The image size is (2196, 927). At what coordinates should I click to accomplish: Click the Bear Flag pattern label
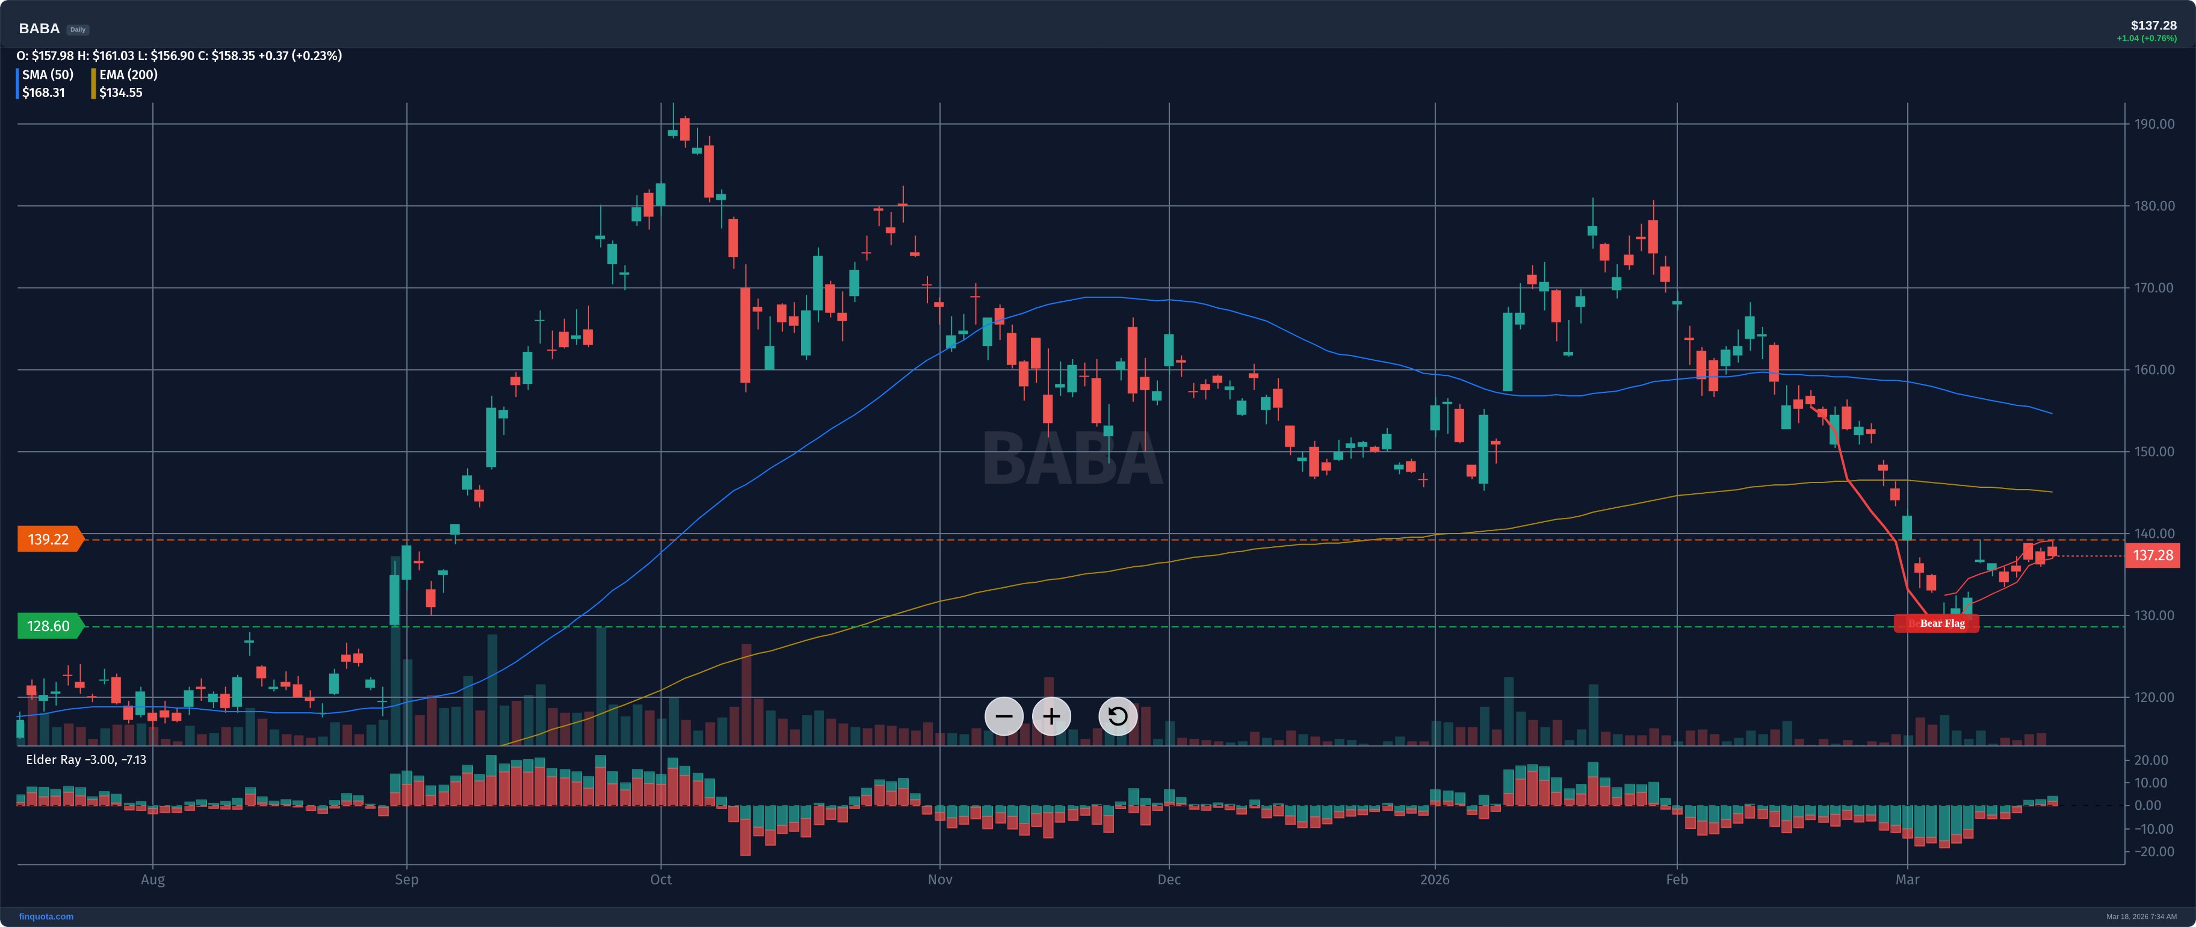(1941, 624)
